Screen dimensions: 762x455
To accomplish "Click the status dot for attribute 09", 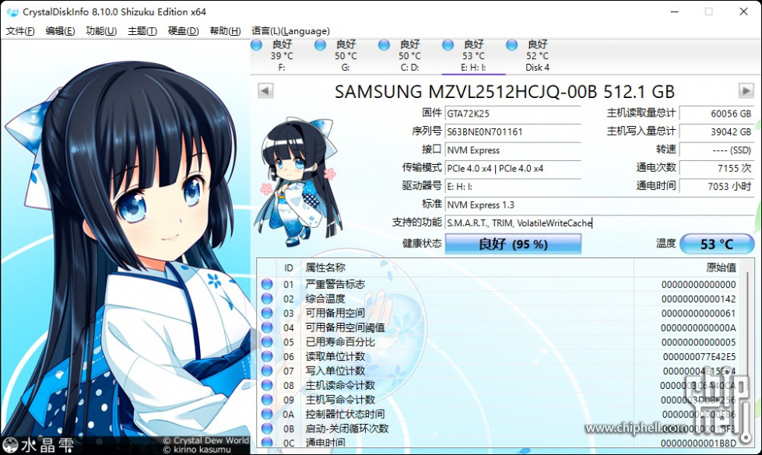I will pos(267,400).
